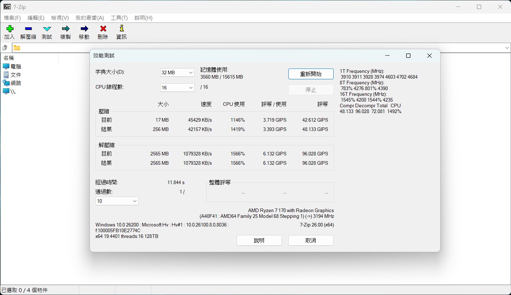Click the Add (加入) toolbar icon
This screenshot has height=295, width=511.
click(x=10, y=29)
